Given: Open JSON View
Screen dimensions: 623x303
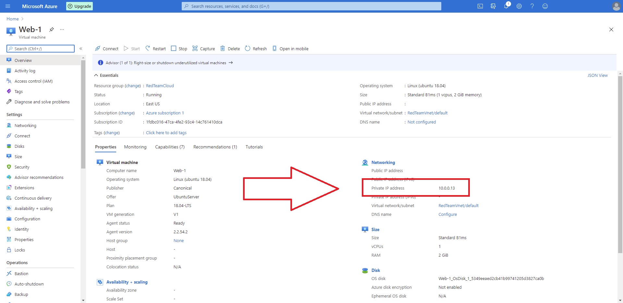Looking at the screenshot, I should click(x=597, y=75).
